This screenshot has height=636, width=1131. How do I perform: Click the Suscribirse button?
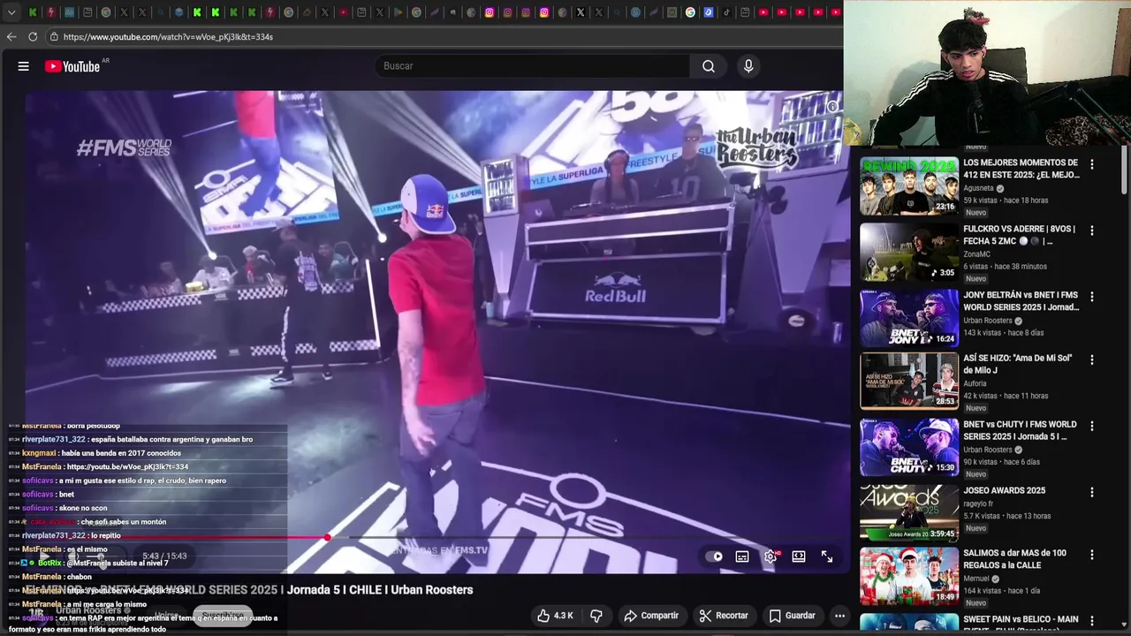(222, 615)
